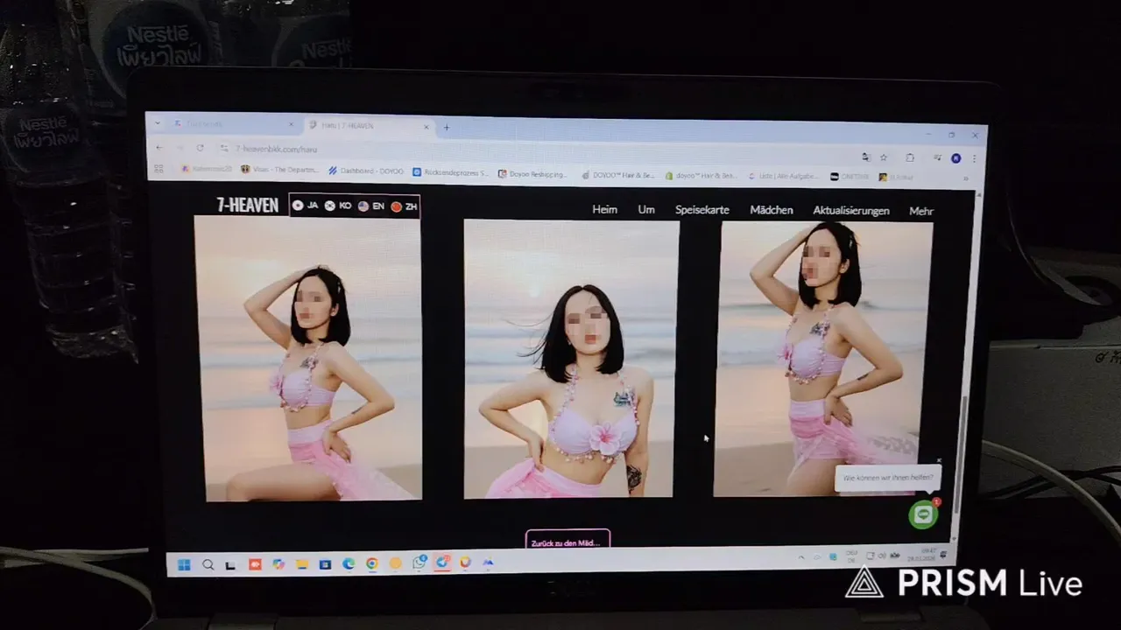Open the Um menu item

(646, 210)
